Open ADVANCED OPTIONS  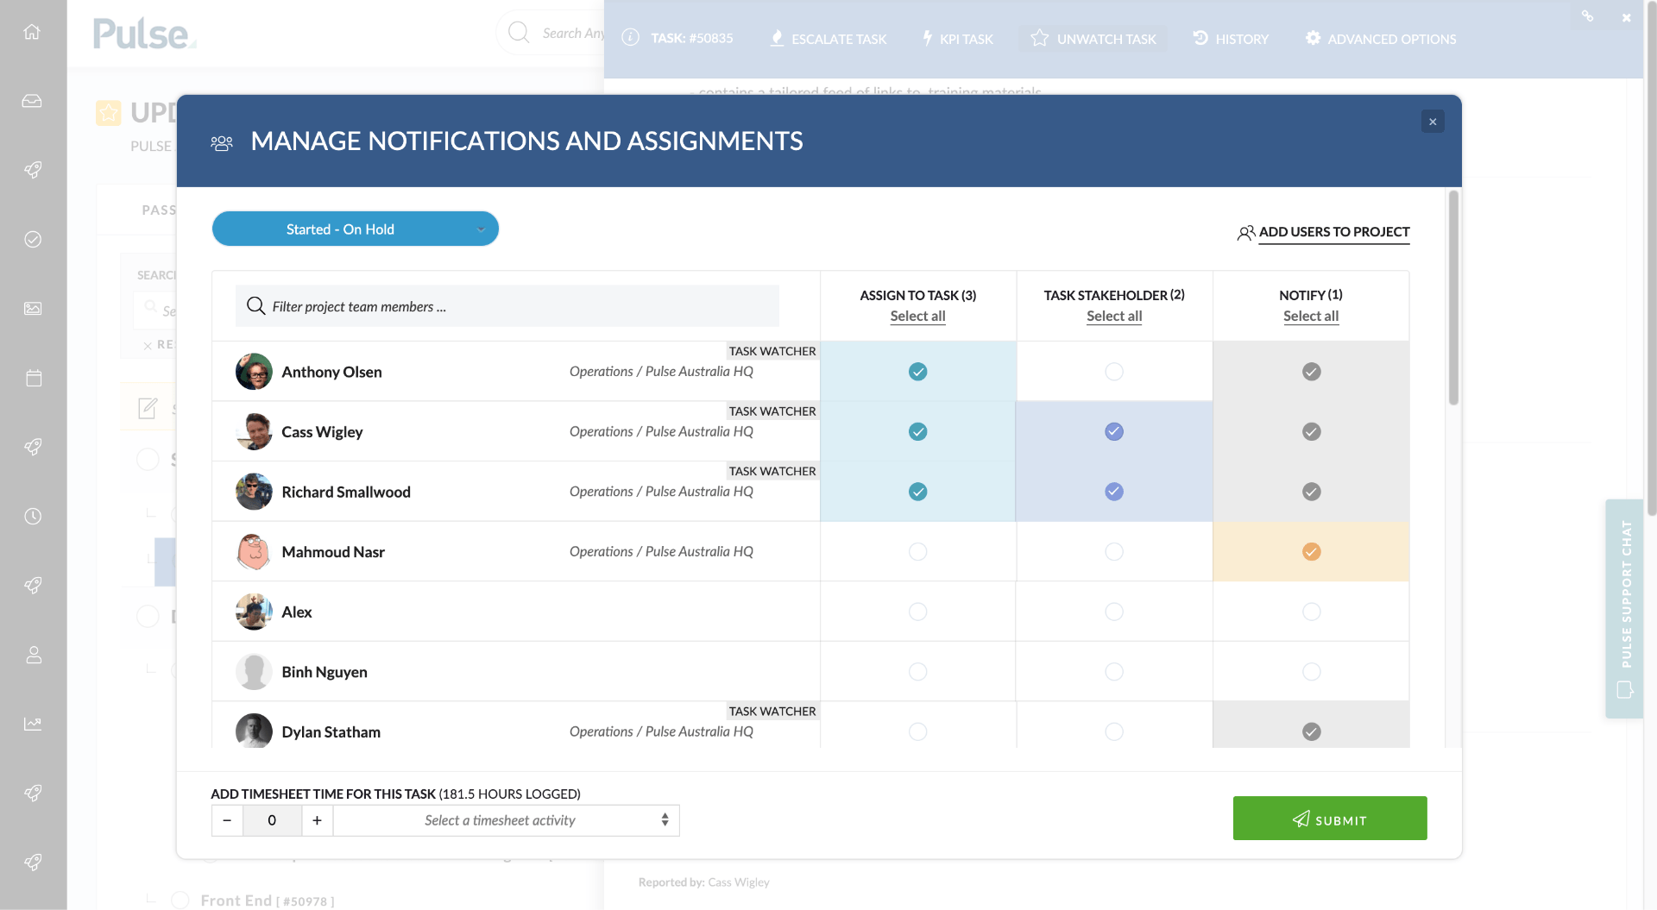coord(1381,39)
